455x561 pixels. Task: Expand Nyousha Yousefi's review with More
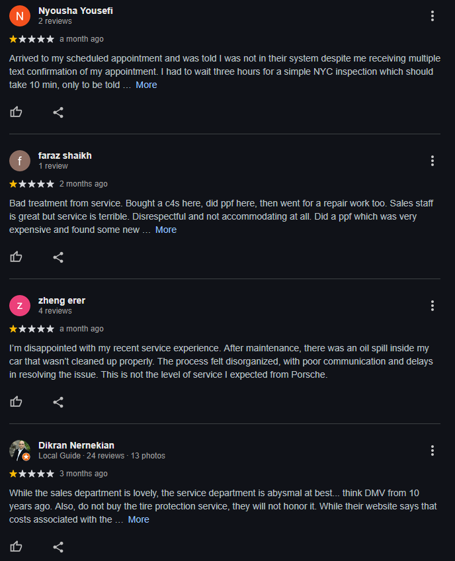coord(146,85)
